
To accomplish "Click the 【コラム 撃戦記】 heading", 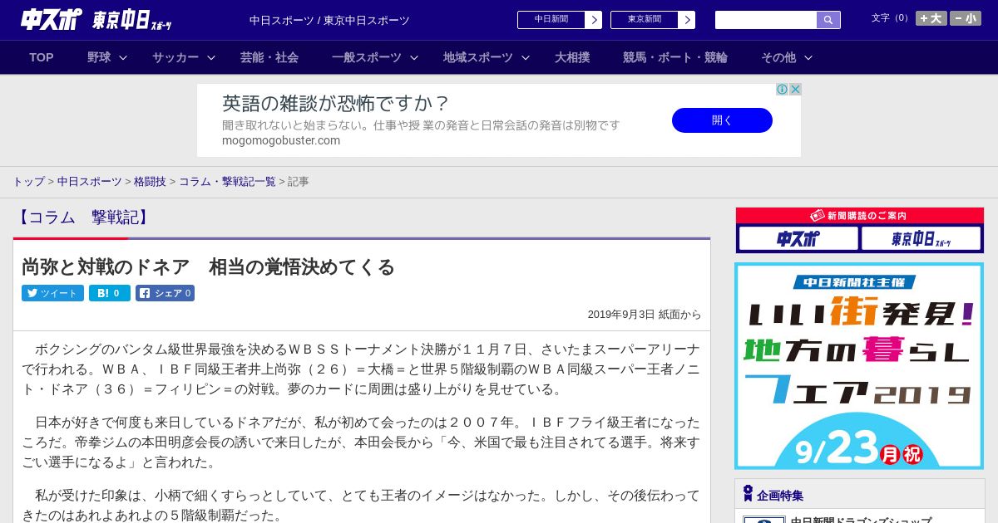I will (84, 218).
